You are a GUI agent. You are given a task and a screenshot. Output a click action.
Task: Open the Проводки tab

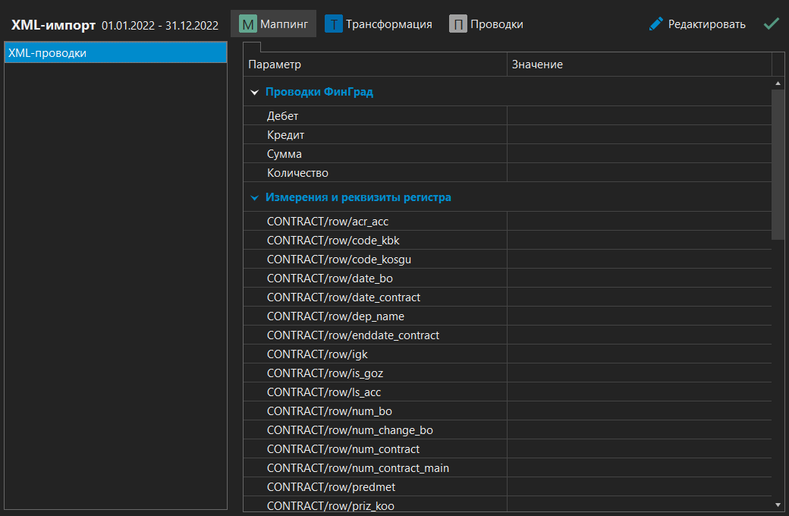(496, 24)
